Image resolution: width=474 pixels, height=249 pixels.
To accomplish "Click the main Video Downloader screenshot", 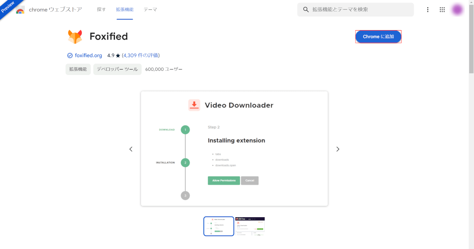I will pos(234,149).
